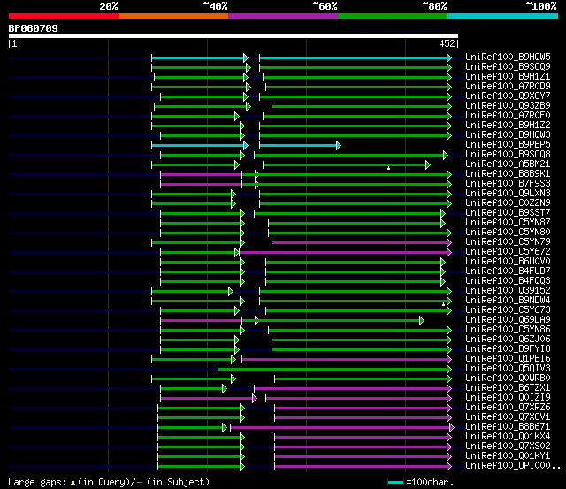Select the UniRef100_Q6ZJ06 row label
This screenshot has width=566, height=489.
click(508, 340)
